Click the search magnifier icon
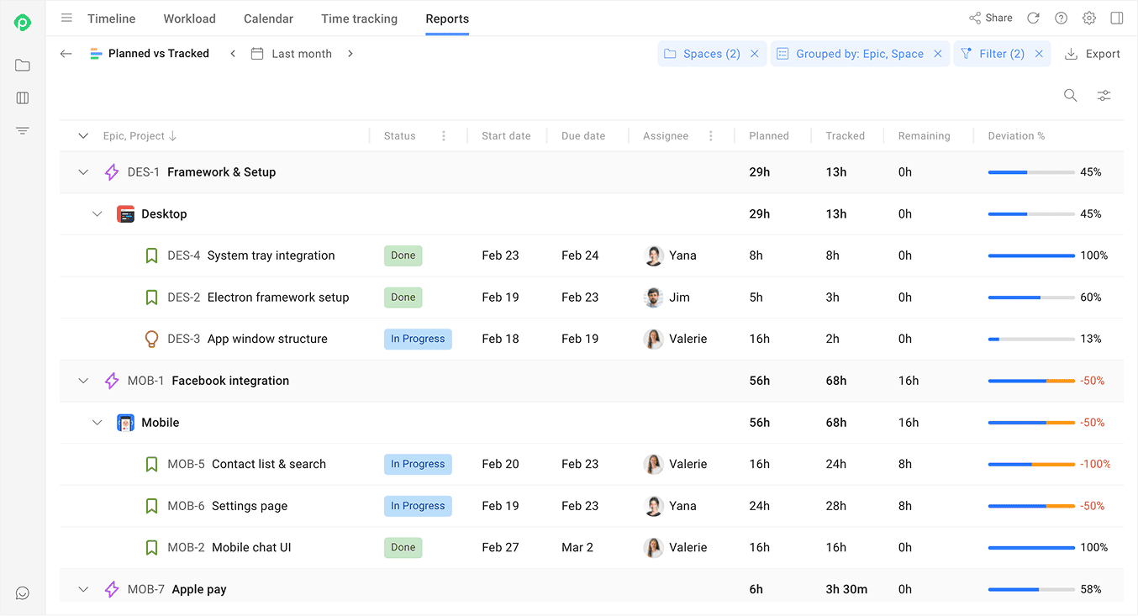This screenshot has width=1138, height=616. (1070, 96)
